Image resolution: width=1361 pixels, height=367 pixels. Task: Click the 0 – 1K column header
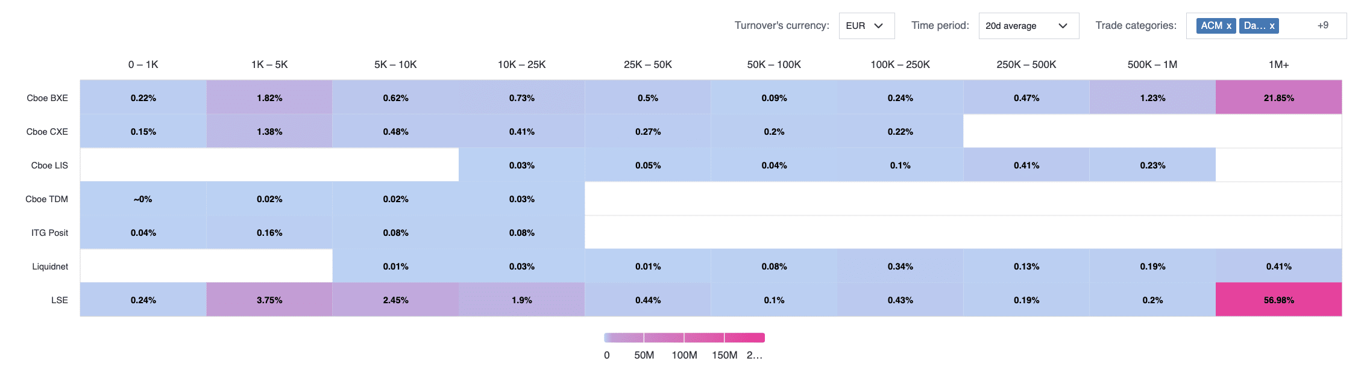coord(143,64)
